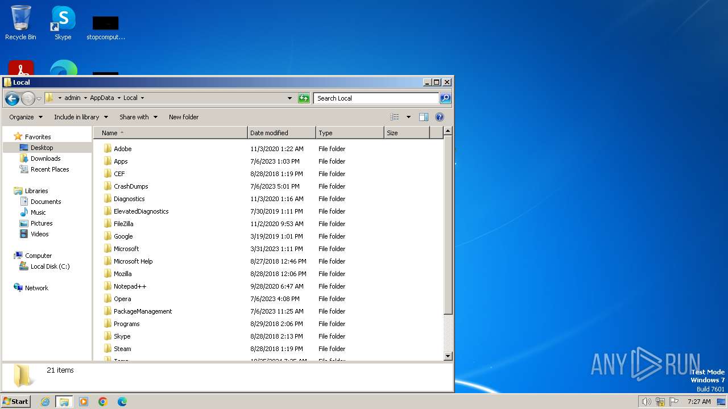Expand the arrow after Local breadcrumb
728x409 pixels.
(x=142, y=98)
